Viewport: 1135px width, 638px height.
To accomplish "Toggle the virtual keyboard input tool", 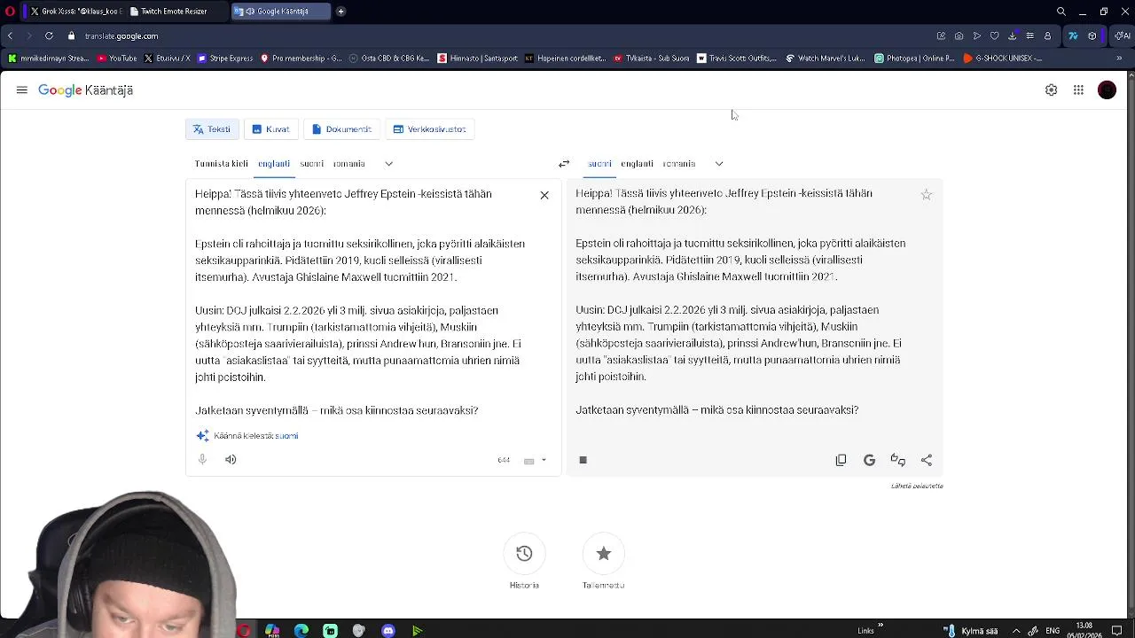I will coord(528,461).
